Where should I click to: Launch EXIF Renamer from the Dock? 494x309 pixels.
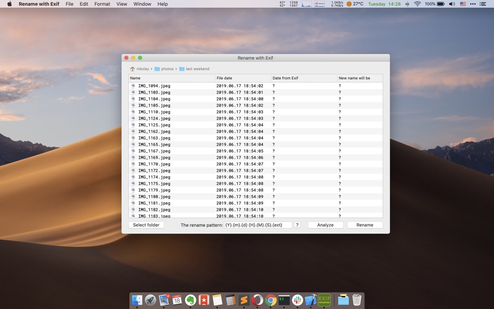point(324,299)
